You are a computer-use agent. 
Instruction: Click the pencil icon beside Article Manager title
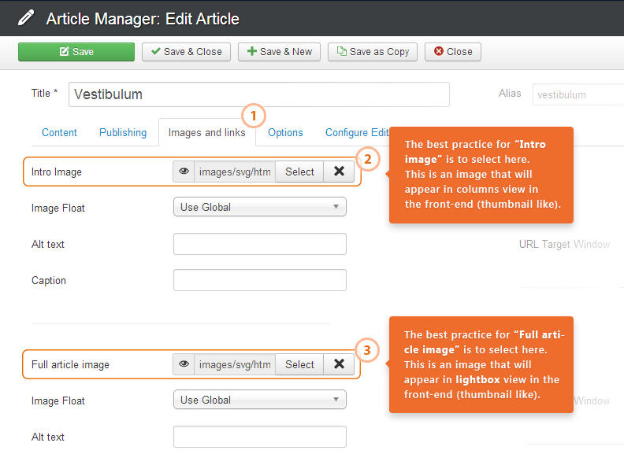(26, 17)
